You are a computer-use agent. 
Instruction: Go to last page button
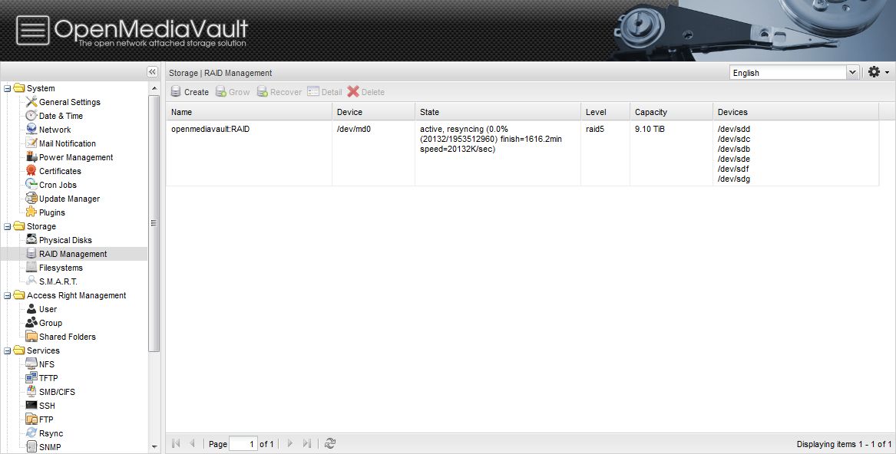pos(307,443)
